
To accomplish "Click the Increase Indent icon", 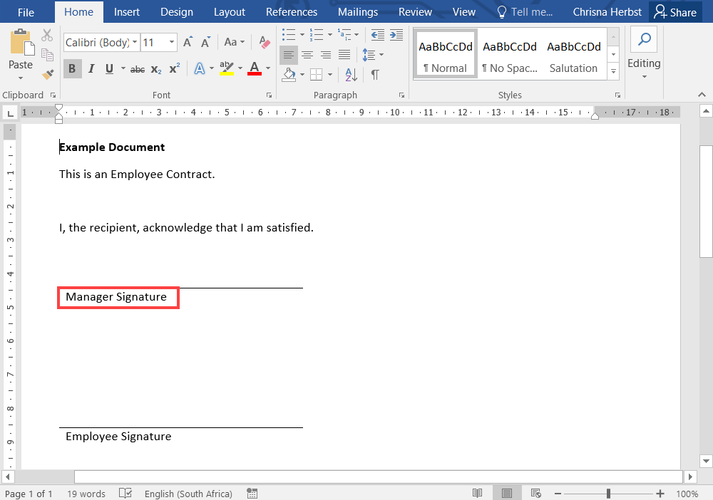I will pyautogui.click(x=396, y=34).
